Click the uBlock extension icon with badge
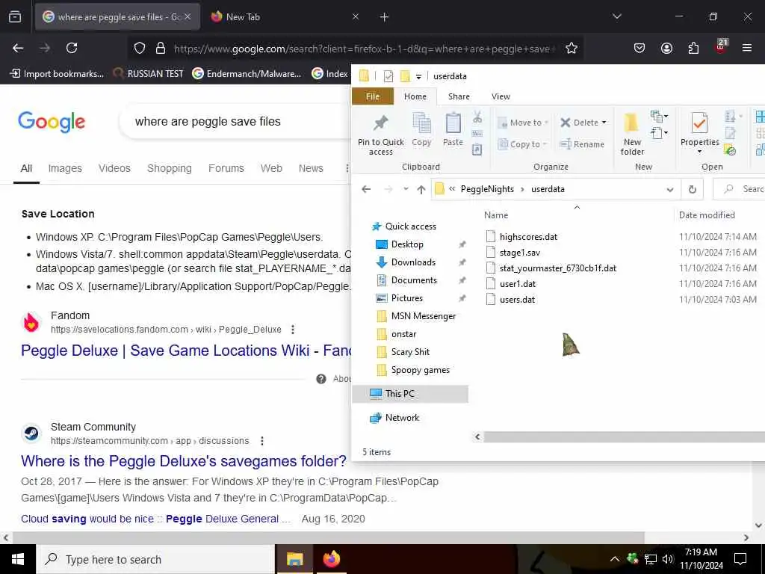Image resolution: width=765 pixels, height=574 pixels. [721, 47]
